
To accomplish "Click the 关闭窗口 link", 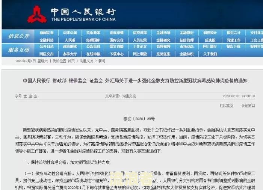I will click(248, 106).
